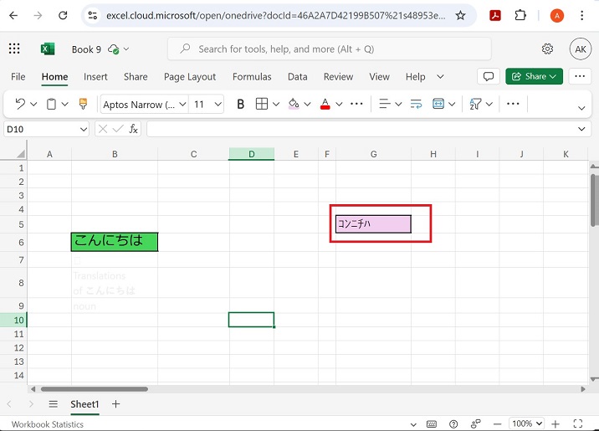This screenshot has height=431, width=599.
Task: Click the Borders grid icon
Action: click(262, 104)
